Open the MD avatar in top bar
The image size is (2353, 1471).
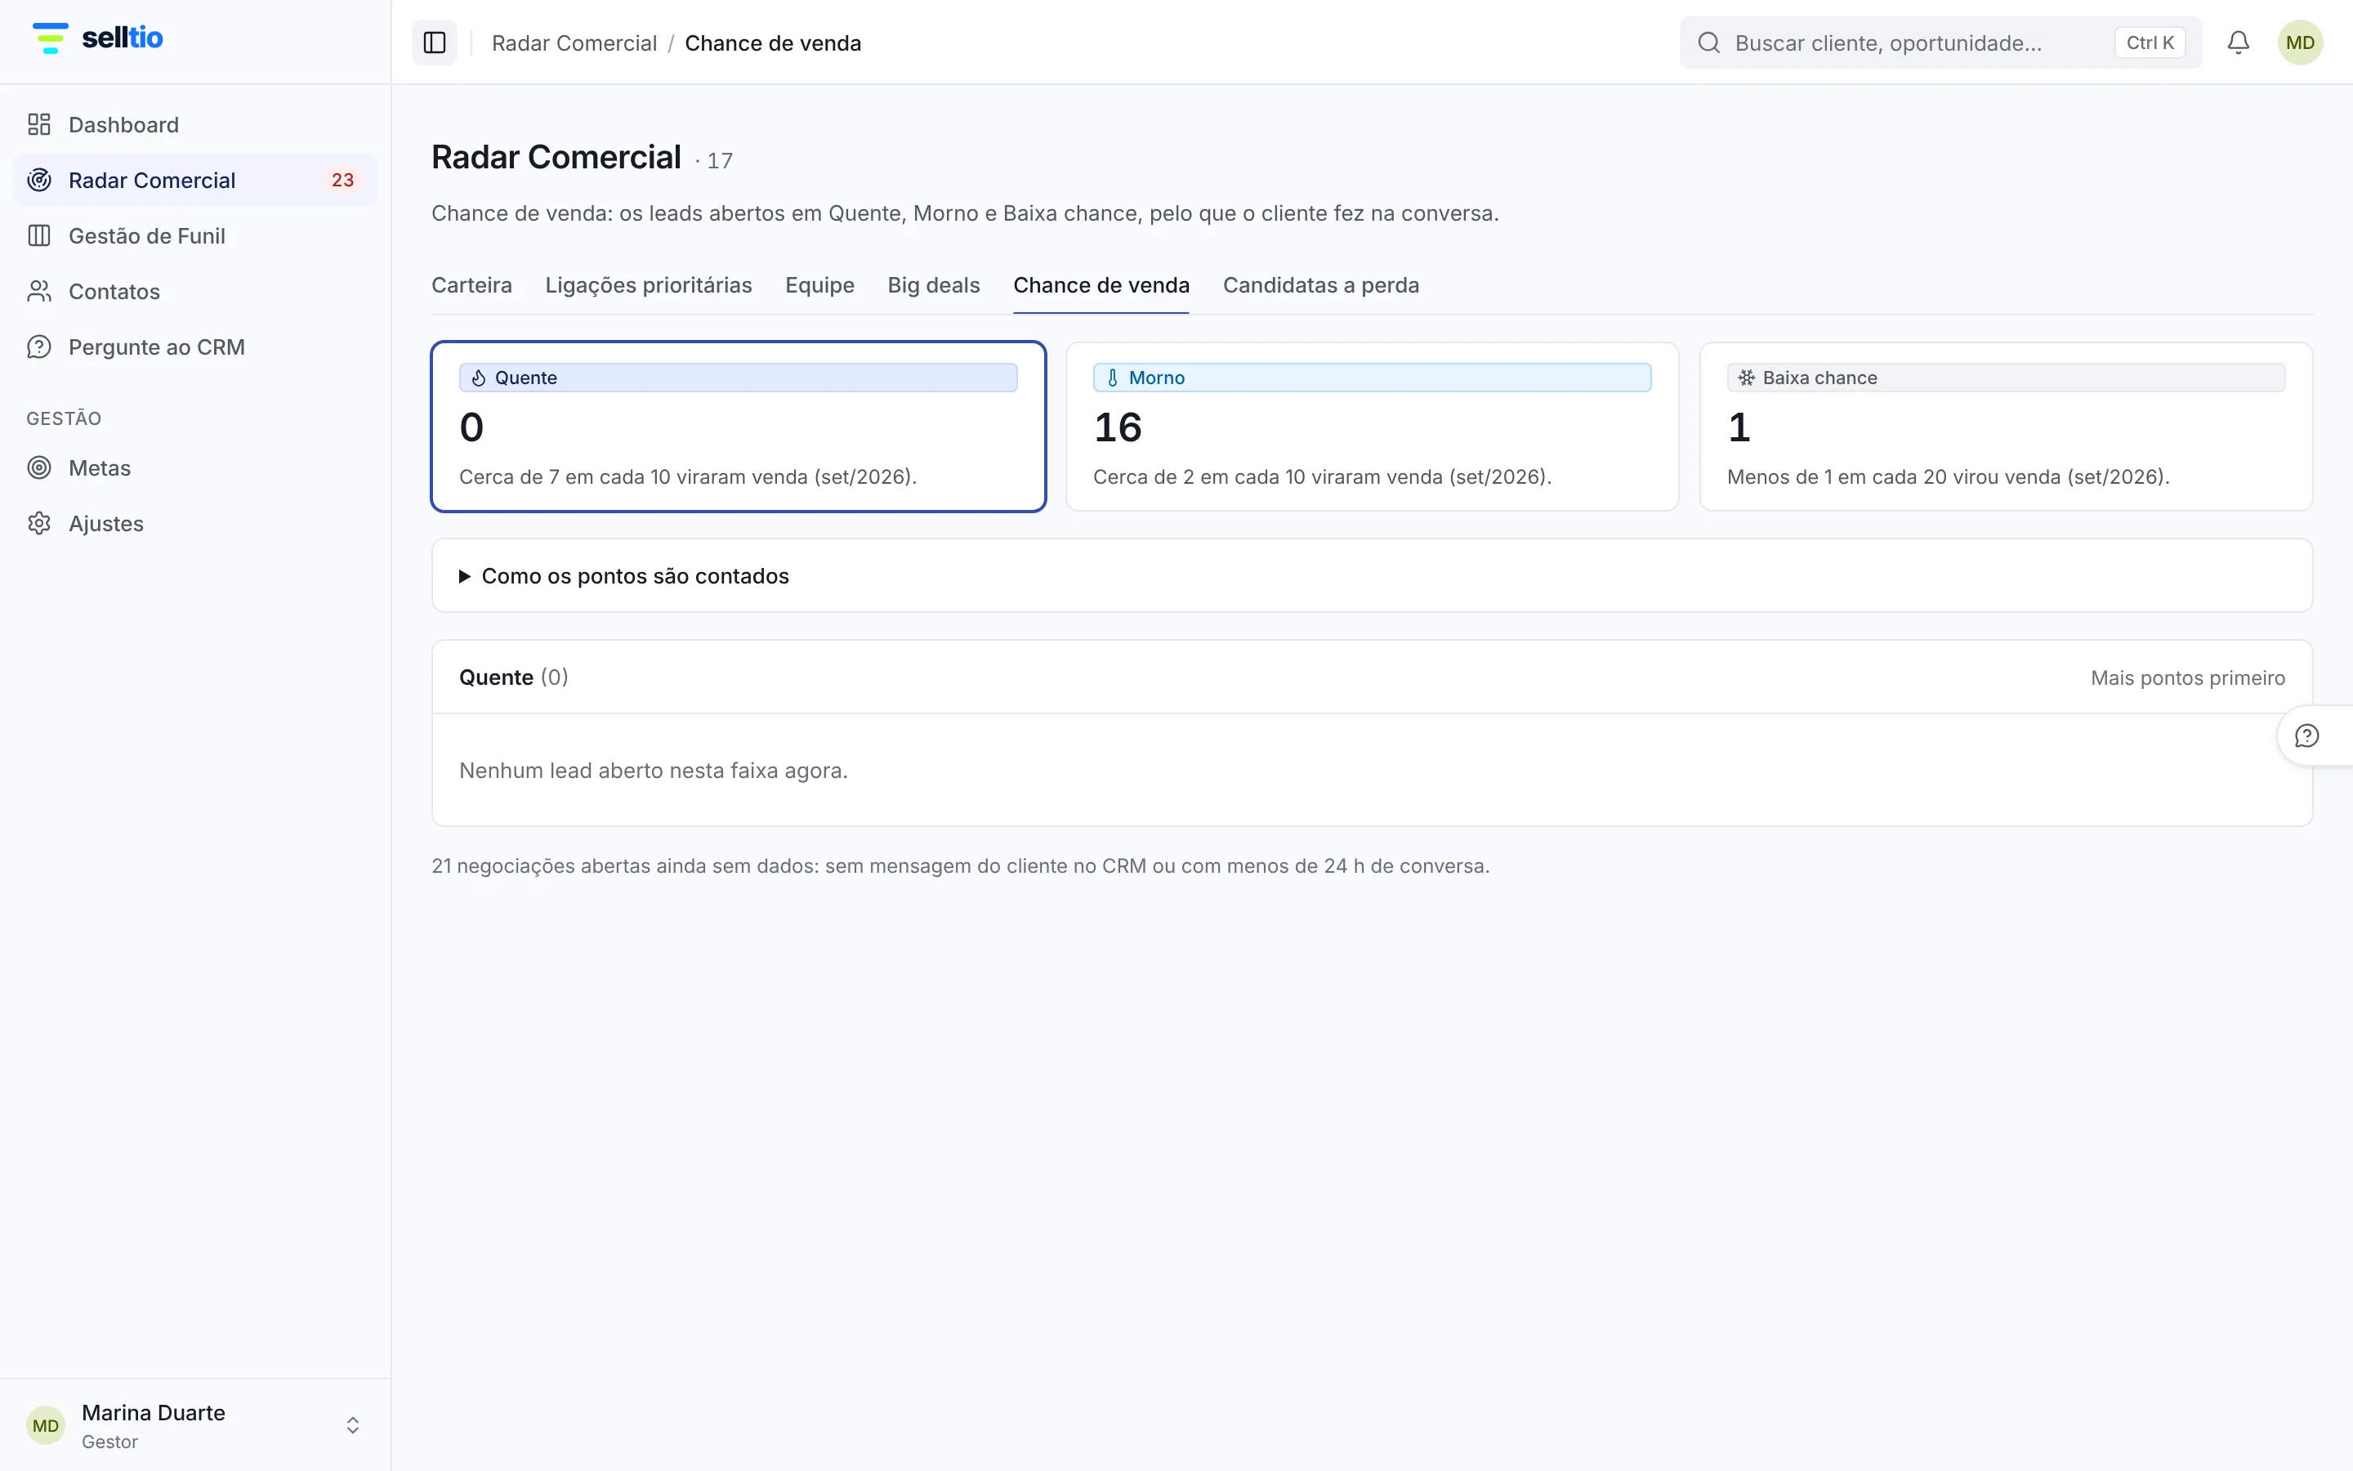point(2300,42)
